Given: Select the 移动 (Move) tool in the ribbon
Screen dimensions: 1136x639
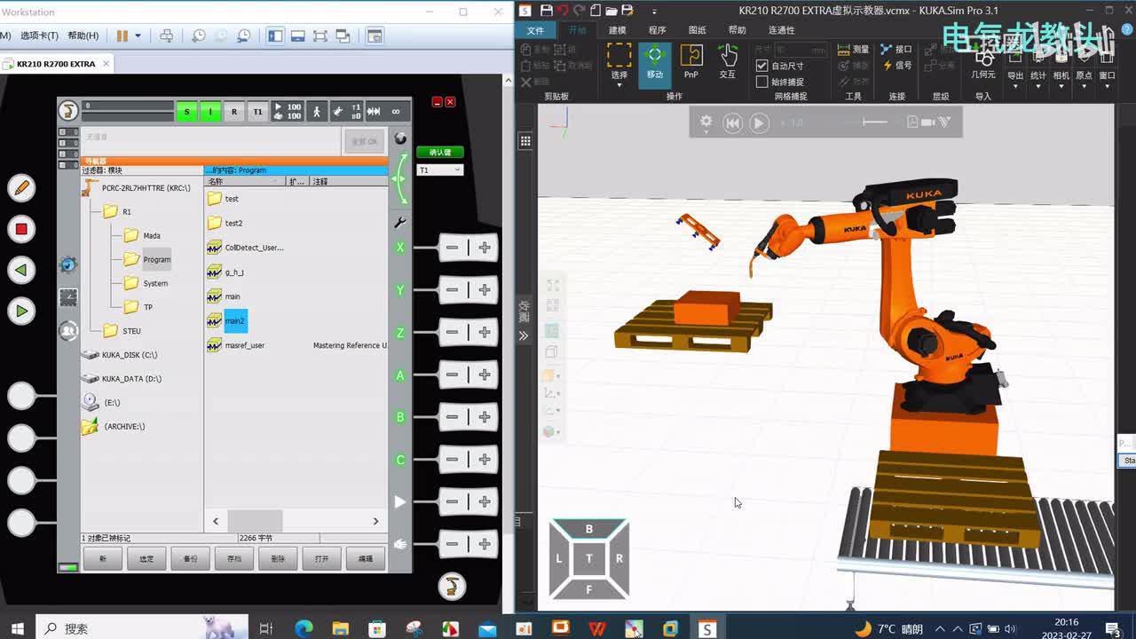Looking at the screenshot, I should [654, 62].
